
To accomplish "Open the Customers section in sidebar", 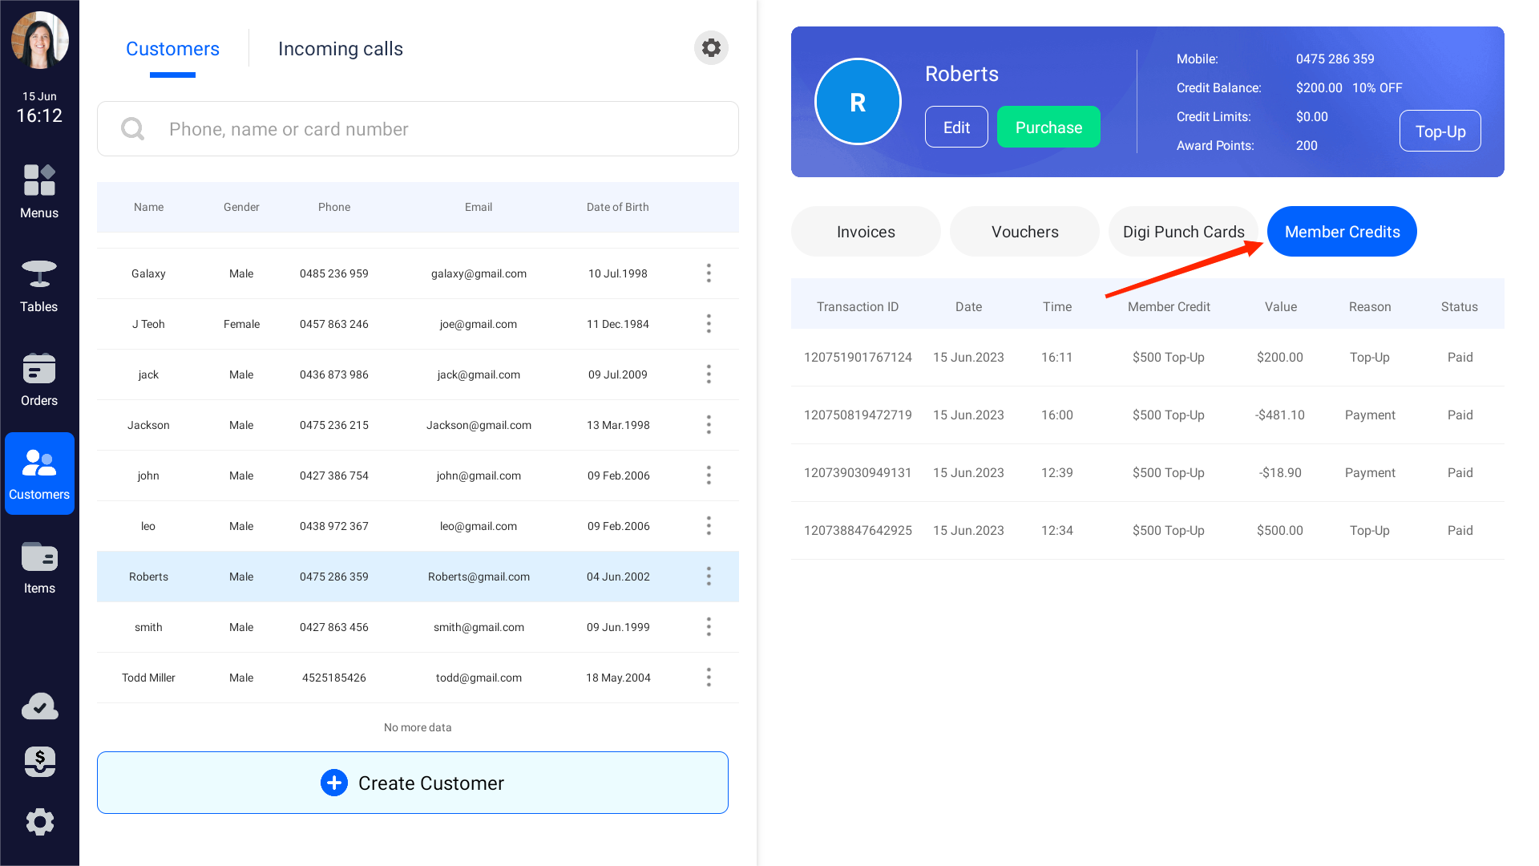I will 39,473.
